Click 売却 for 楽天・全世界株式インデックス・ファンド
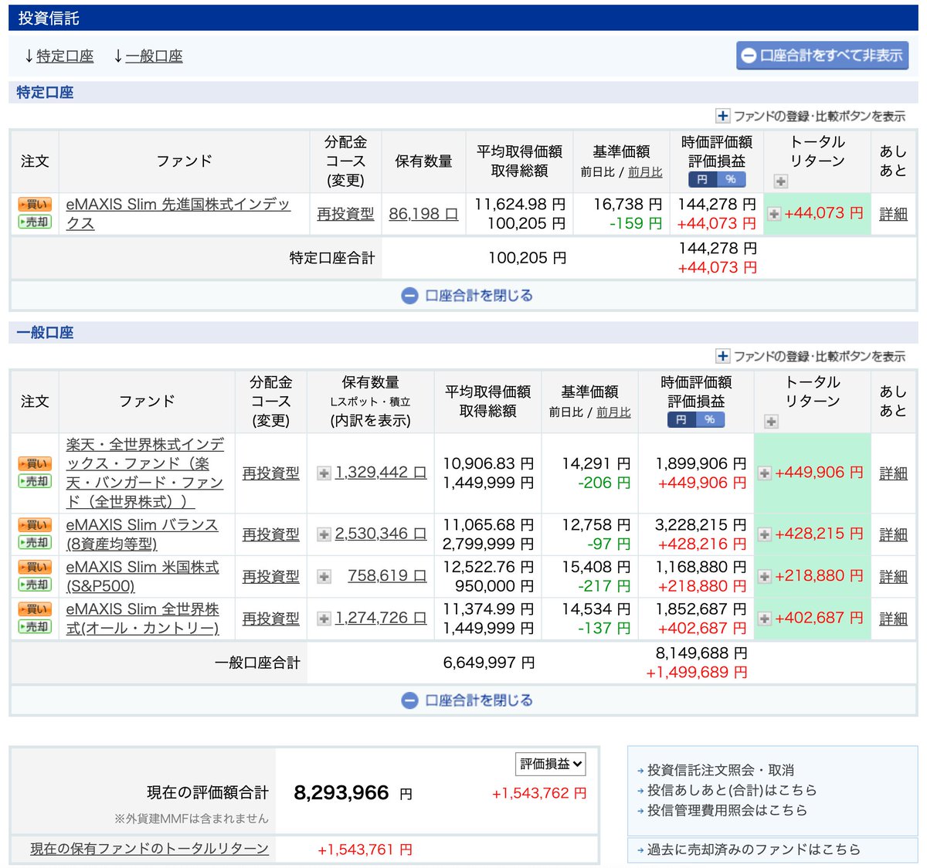This screenshot has width=927, height=868. (x=35, y=482)
